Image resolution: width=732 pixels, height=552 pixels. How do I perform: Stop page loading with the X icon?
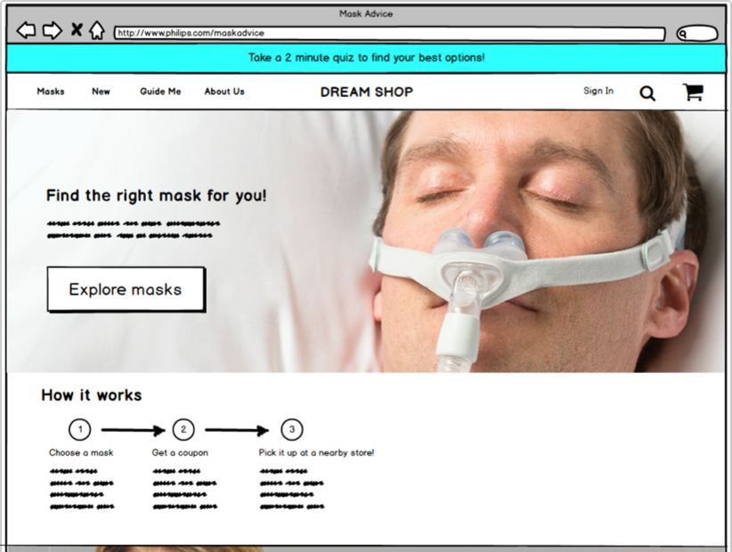77,30
